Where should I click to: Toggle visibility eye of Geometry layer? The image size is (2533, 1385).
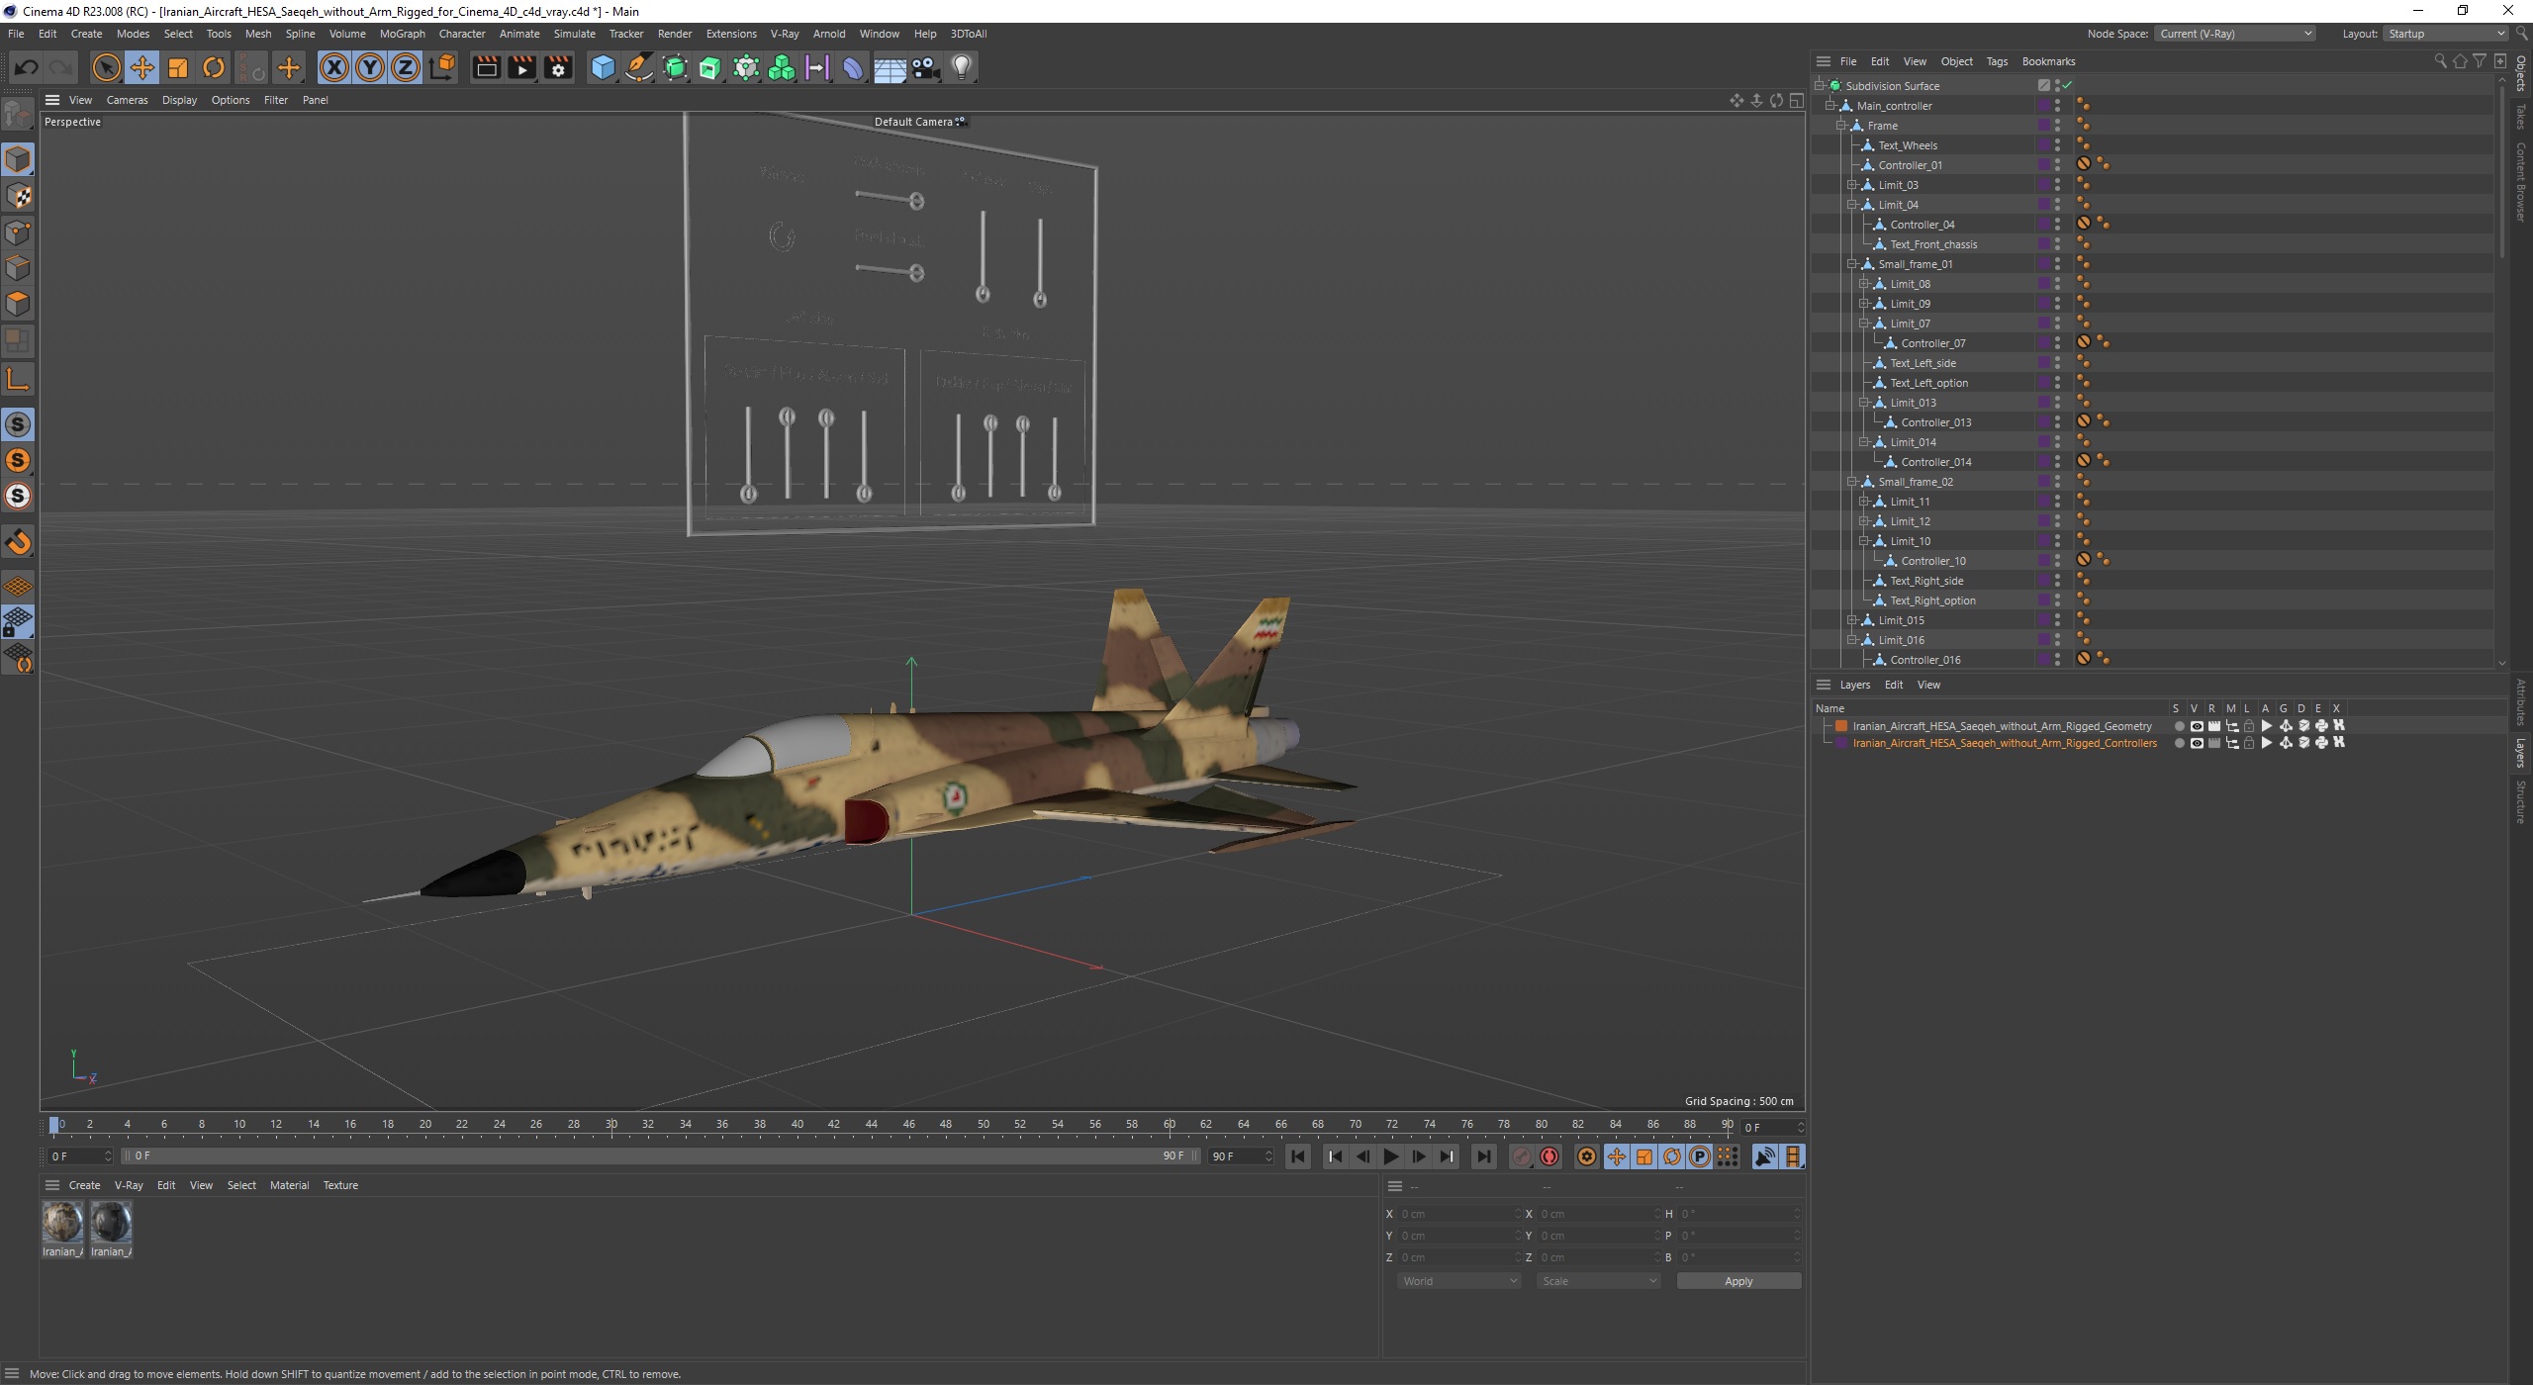click(x=2197, y=726)
